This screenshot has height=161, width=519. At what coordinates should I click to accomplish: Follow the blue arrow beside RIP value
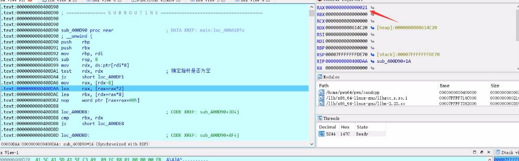(x=372, y=61)
